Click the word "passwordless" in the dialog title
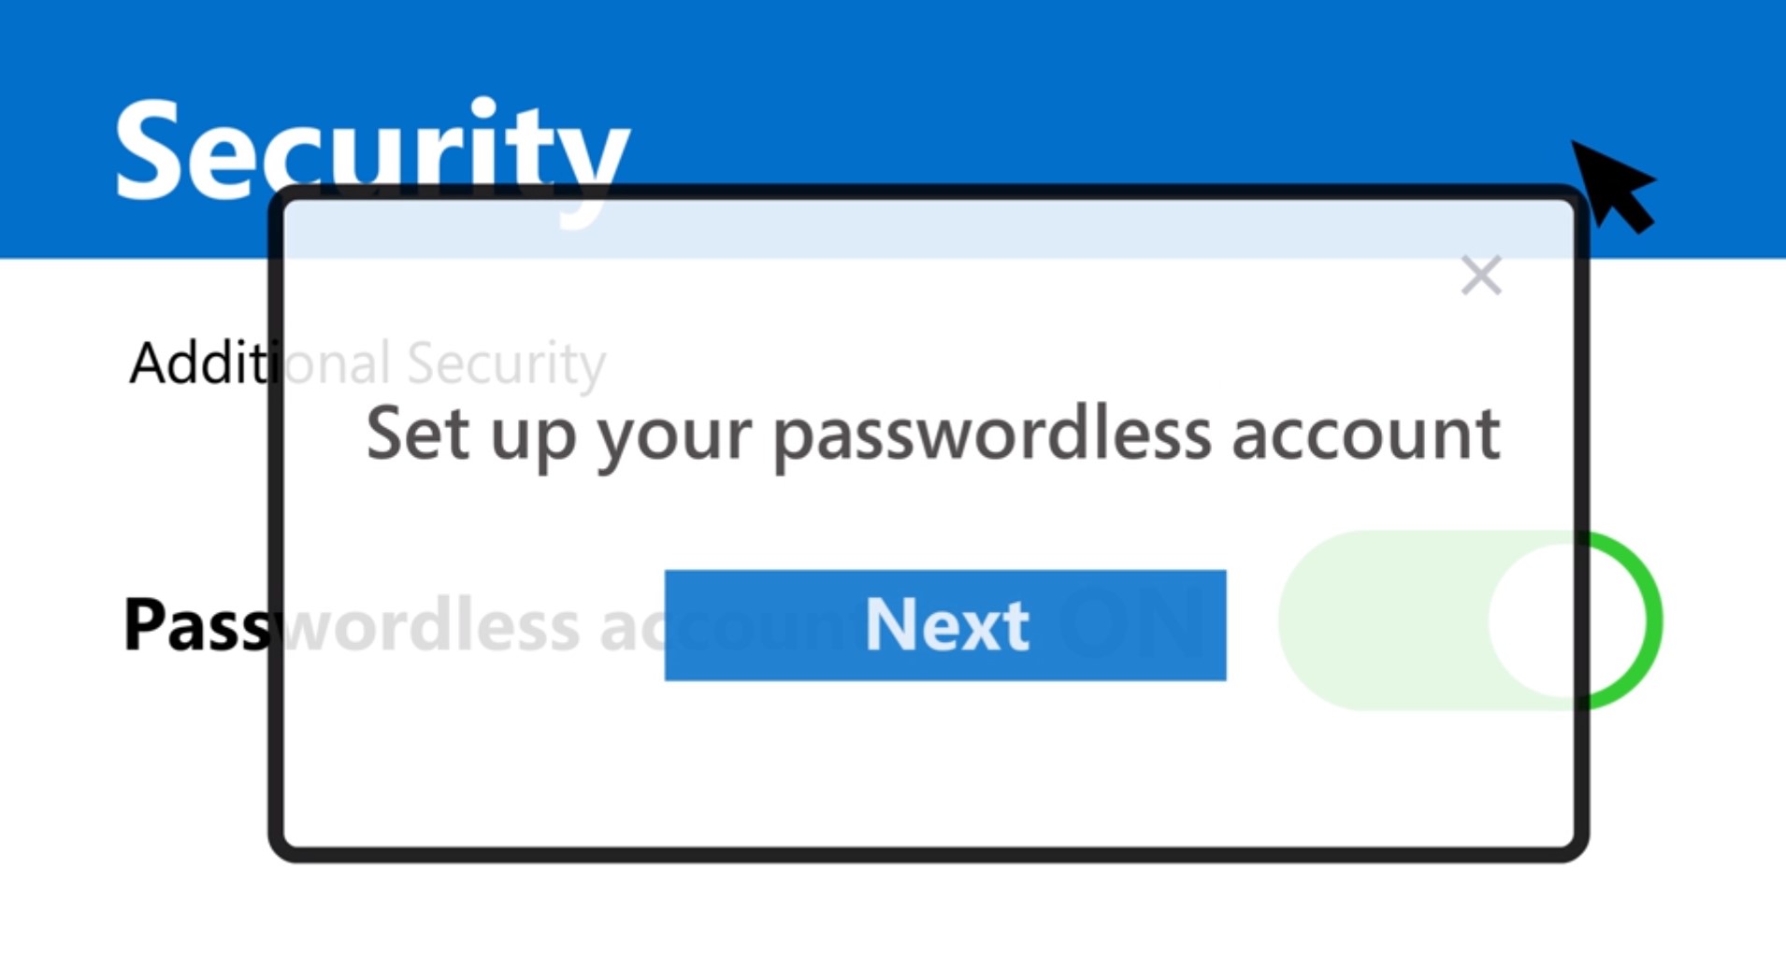 [x=991, y=435]
